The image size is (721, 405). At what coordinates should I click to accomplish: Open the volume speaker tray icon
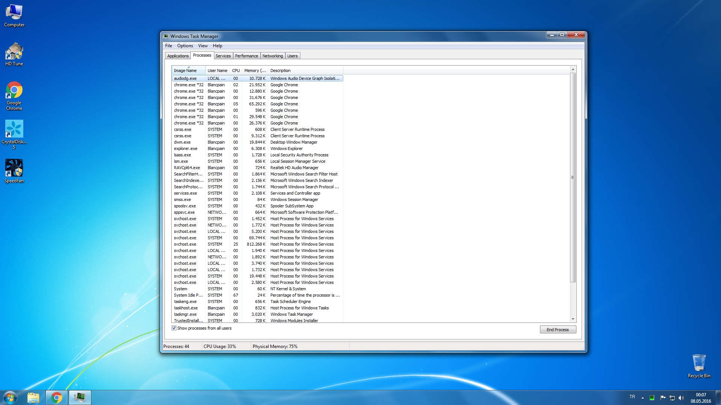681,397
